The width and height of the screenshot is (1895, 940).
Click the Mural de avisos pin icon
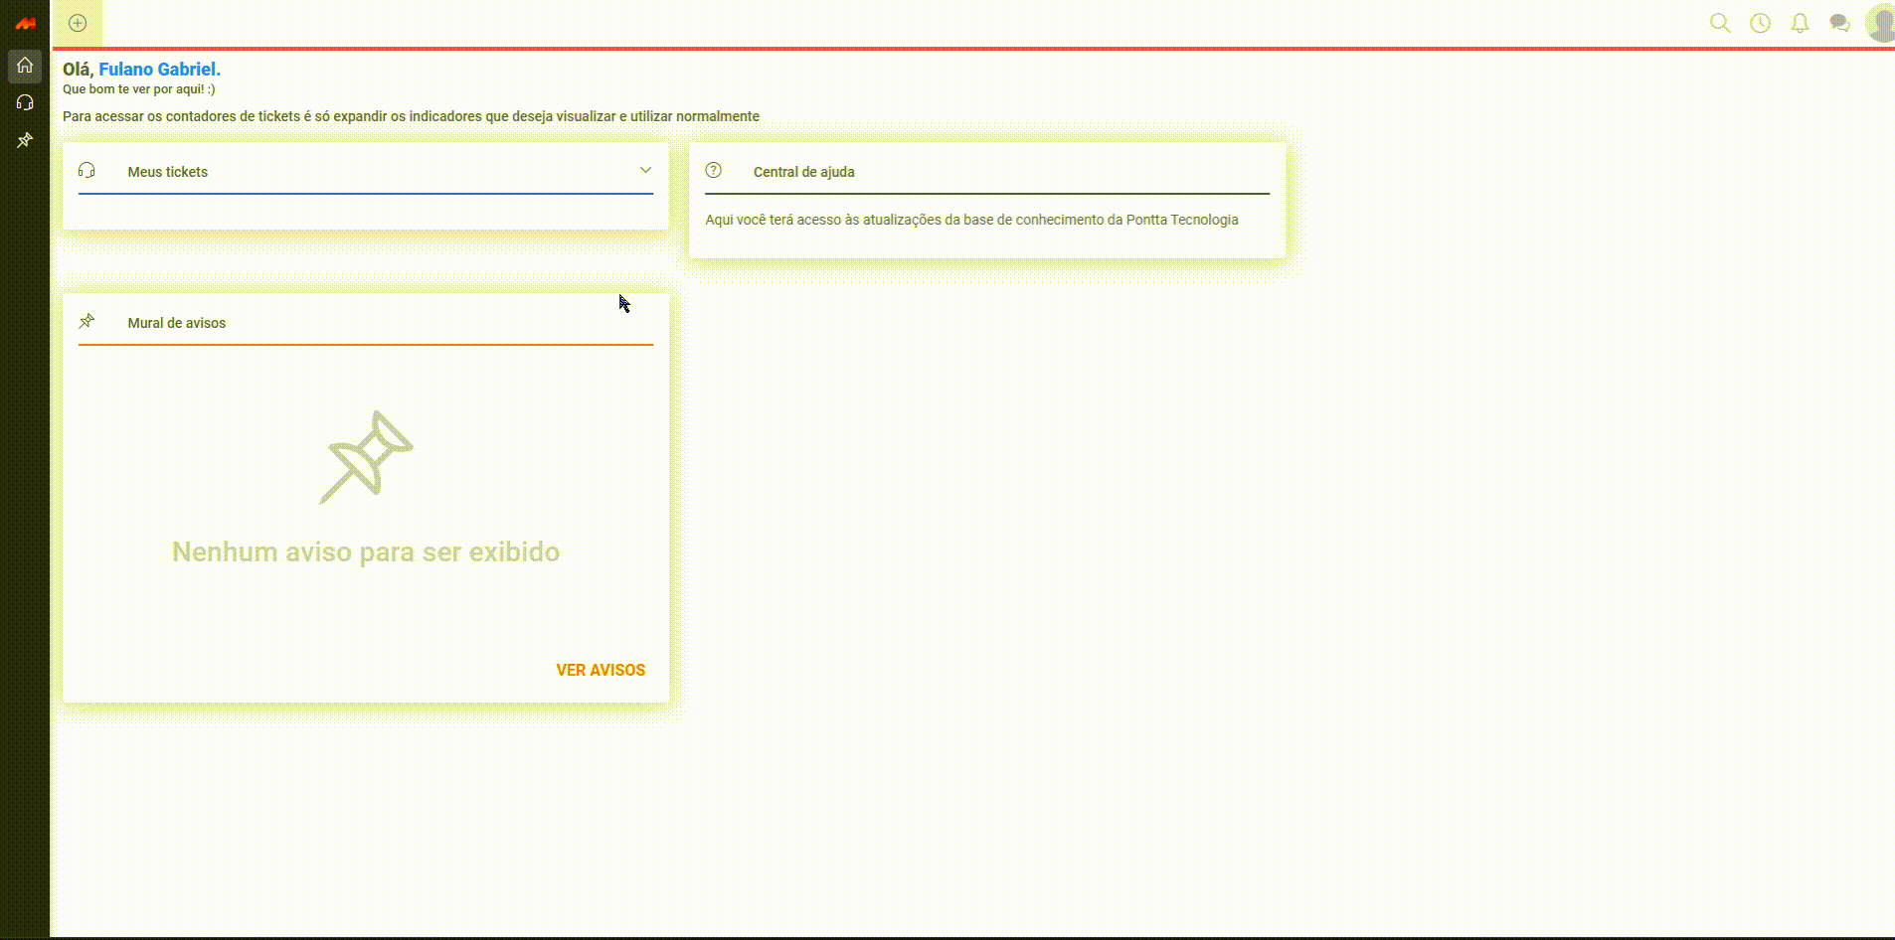[86, 321]
